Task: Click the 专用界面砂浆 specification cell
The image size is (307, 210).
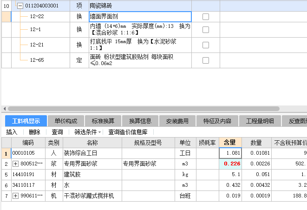Action: click(x=148, y=164)
